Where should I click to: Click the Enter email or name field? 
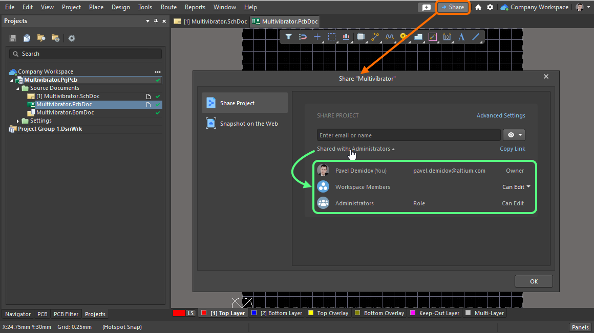point(408,135)
